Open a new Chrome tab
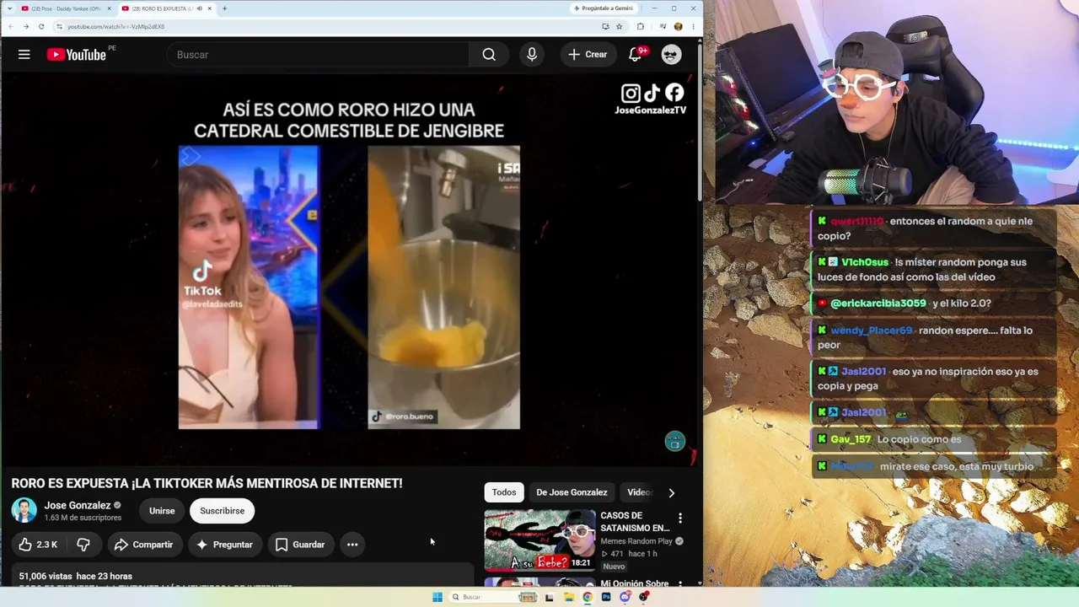 click(224, 8)
